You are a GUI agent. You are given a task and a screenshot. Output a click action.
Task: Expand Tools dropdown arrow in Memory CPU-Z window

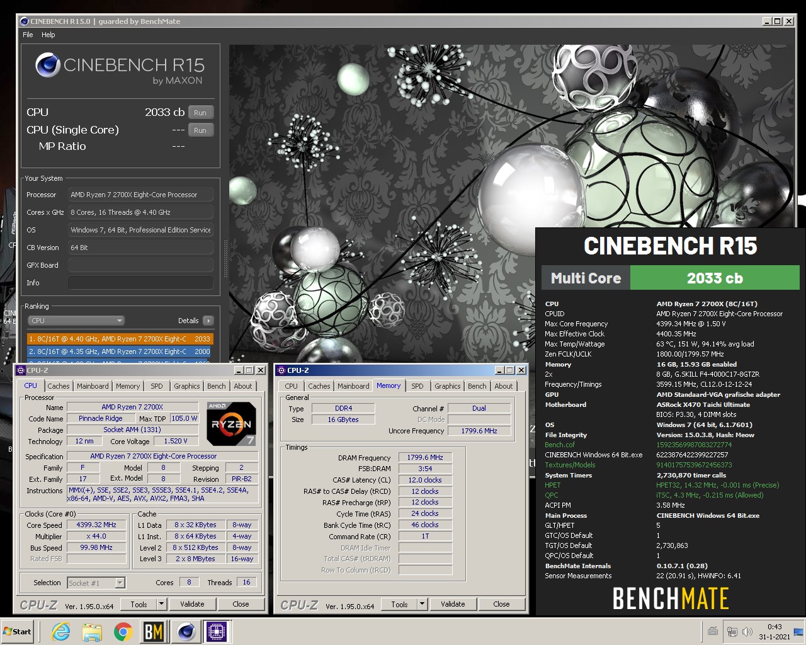(423, 604)
